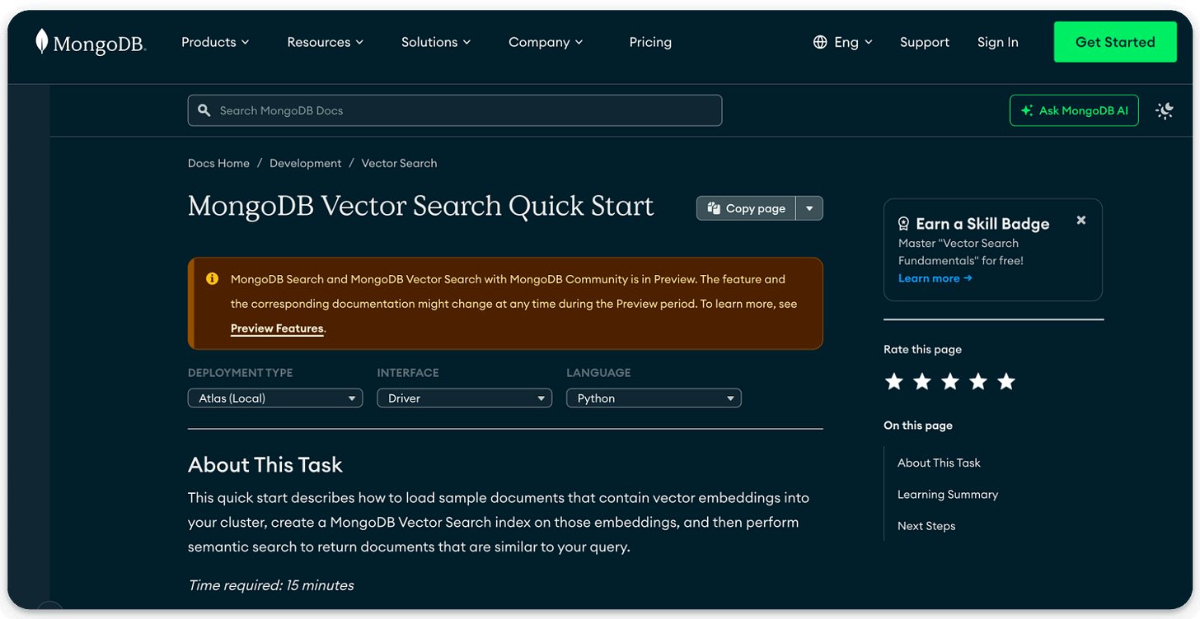
Task: Click the About This Task heading
Action: (x=265, y=465)
